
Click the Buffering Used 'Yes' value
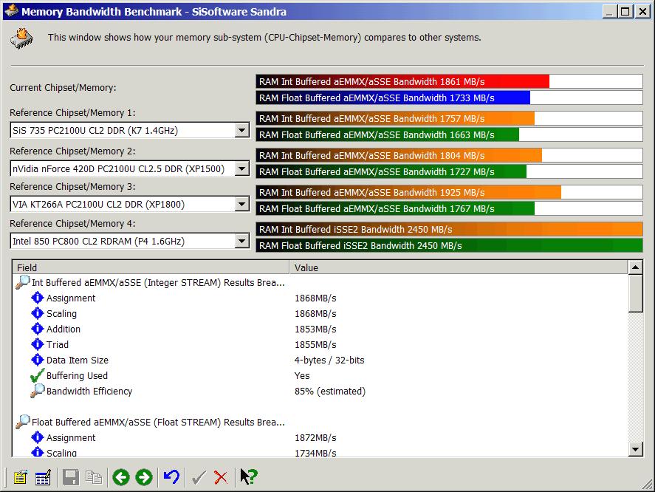[x=302, y=375]
